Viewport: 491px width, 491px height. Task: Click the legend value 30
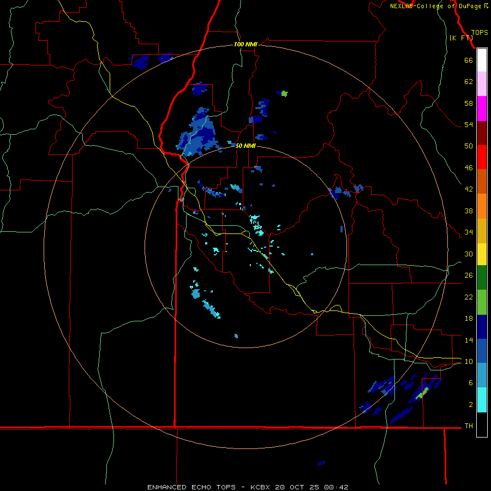click(x=469, y=254)
